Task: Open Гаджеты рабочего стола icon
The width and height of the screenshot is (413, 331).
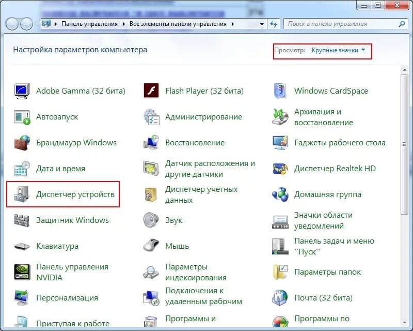Action: [x=280, y=143]
